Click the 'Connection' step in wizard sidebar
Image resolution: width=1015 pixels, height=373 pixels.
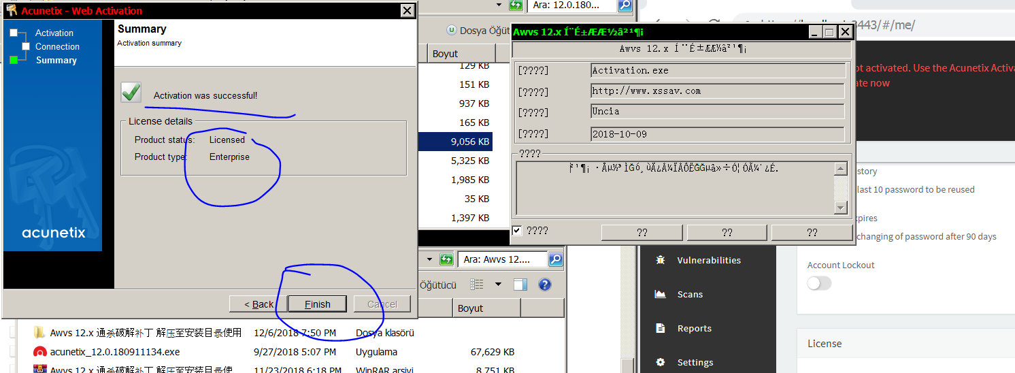coord(57,46)
